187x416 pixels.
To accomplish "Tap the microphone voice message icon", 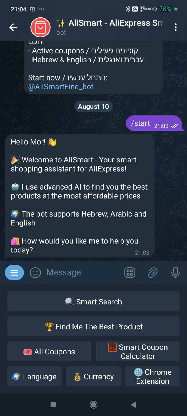I will [x=176, y=272].
